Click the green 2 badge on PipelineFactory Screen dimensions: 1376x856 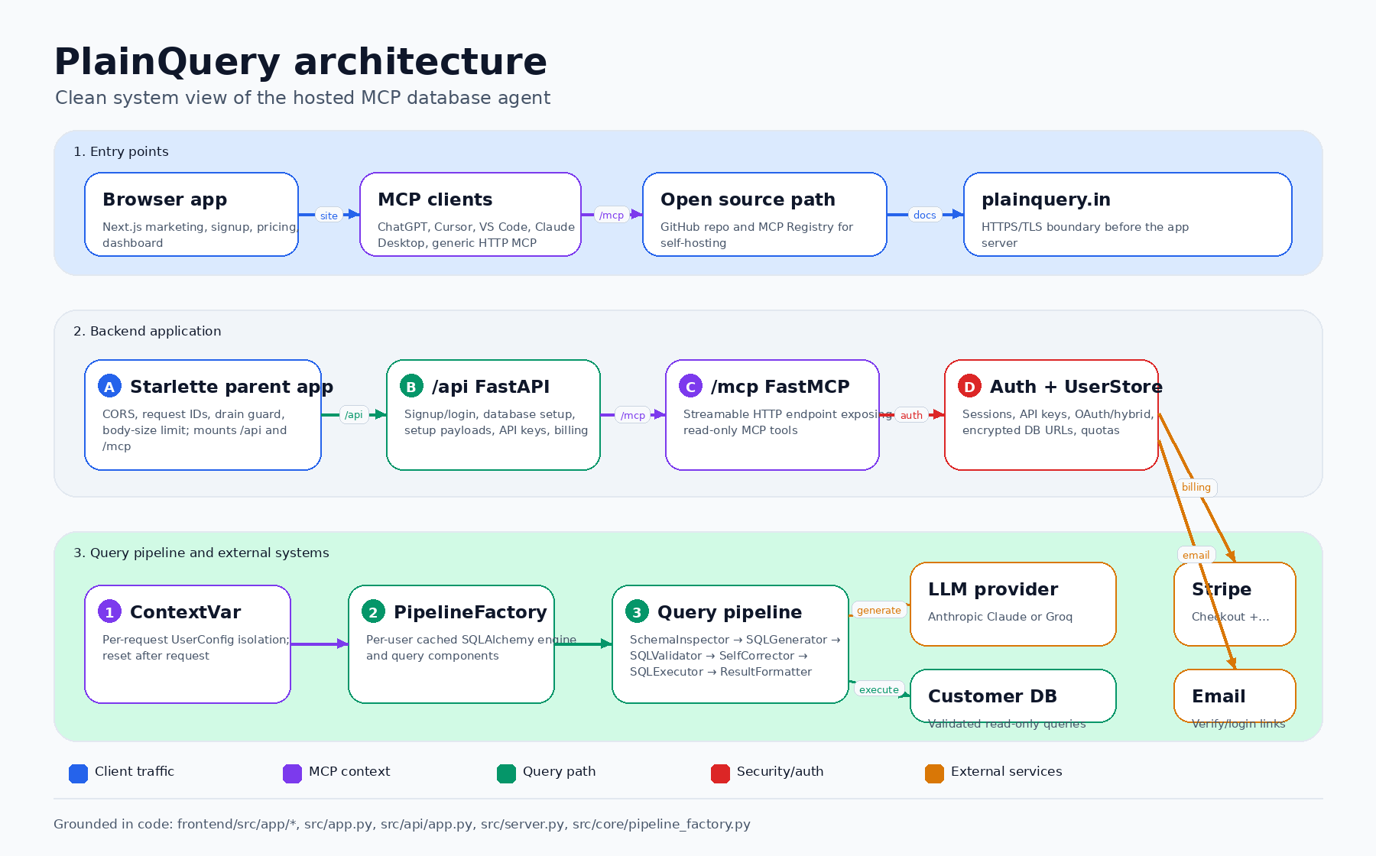pyautogui.click(x=373, y=611)
